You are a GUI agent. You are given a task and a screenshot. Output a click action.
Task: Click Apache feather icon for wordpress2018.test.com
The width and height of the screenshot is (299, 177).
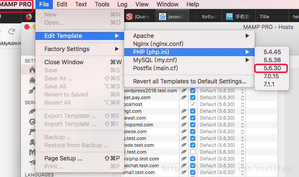pyautogui.click(x=184, y=91)
